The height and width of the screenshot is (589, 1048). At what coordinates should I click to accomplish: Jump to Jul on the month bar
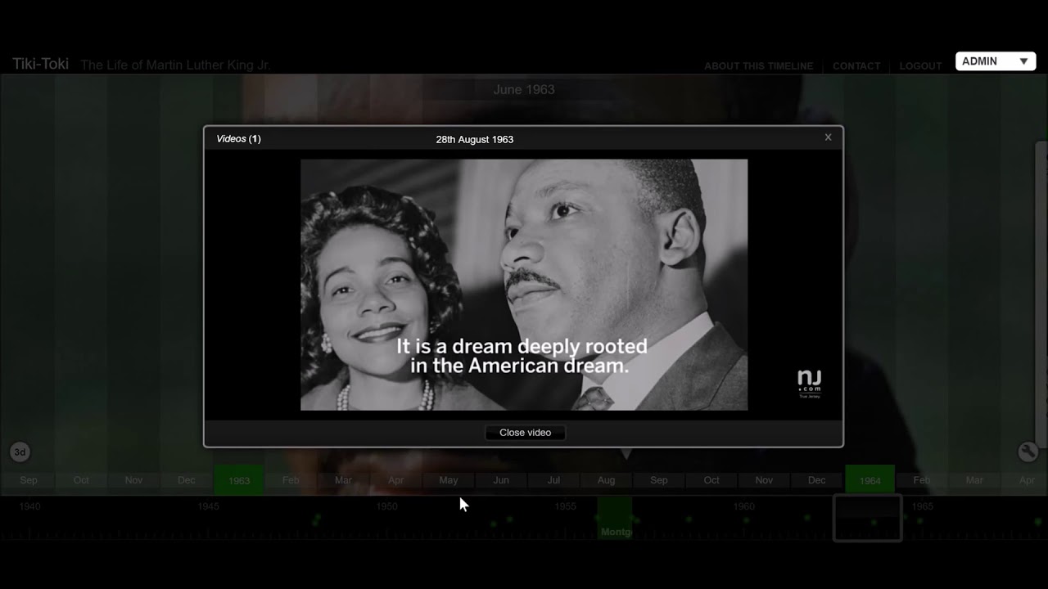[553, 480]
